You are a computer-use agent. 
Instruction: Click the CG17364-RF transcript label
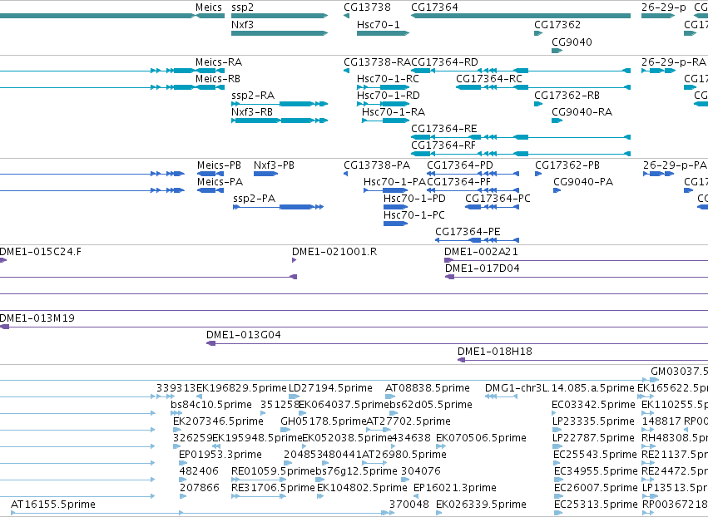pos(443,145)
